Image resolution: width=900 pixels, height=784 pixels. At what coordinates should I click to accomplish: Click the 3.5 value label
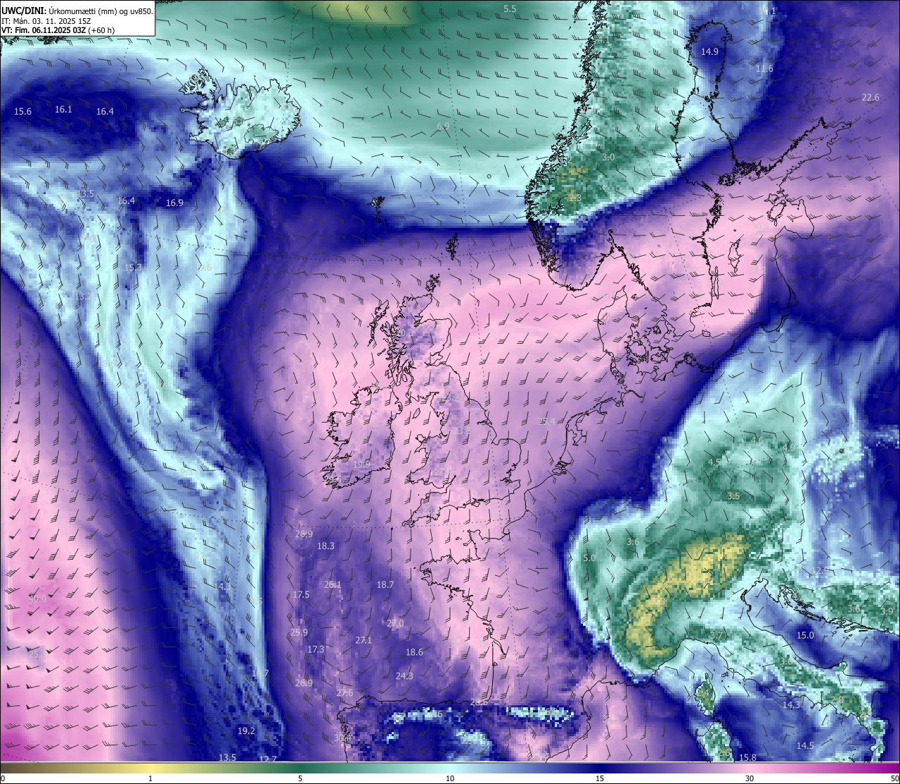click(733, 496)
